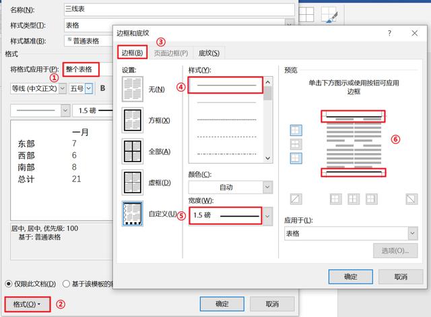Pick the 虚框(D) grid border setting
The width and height of the screenshot is (431, 317).
coord(133,182)
